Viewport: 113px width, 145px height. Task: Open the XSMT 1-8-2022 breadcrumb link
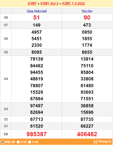click(73, 3)
